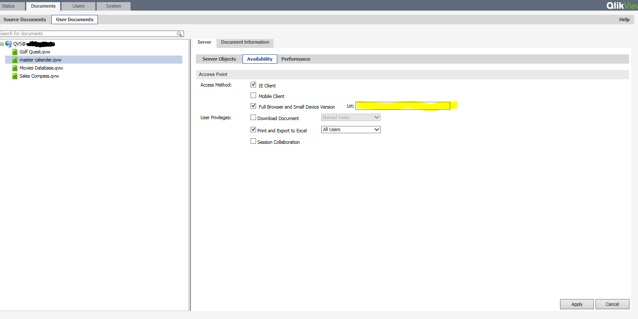This screenshot has height=319, width=638.
Task: Select Sales Compass.qvw in the tree
Action: [39, 76]
